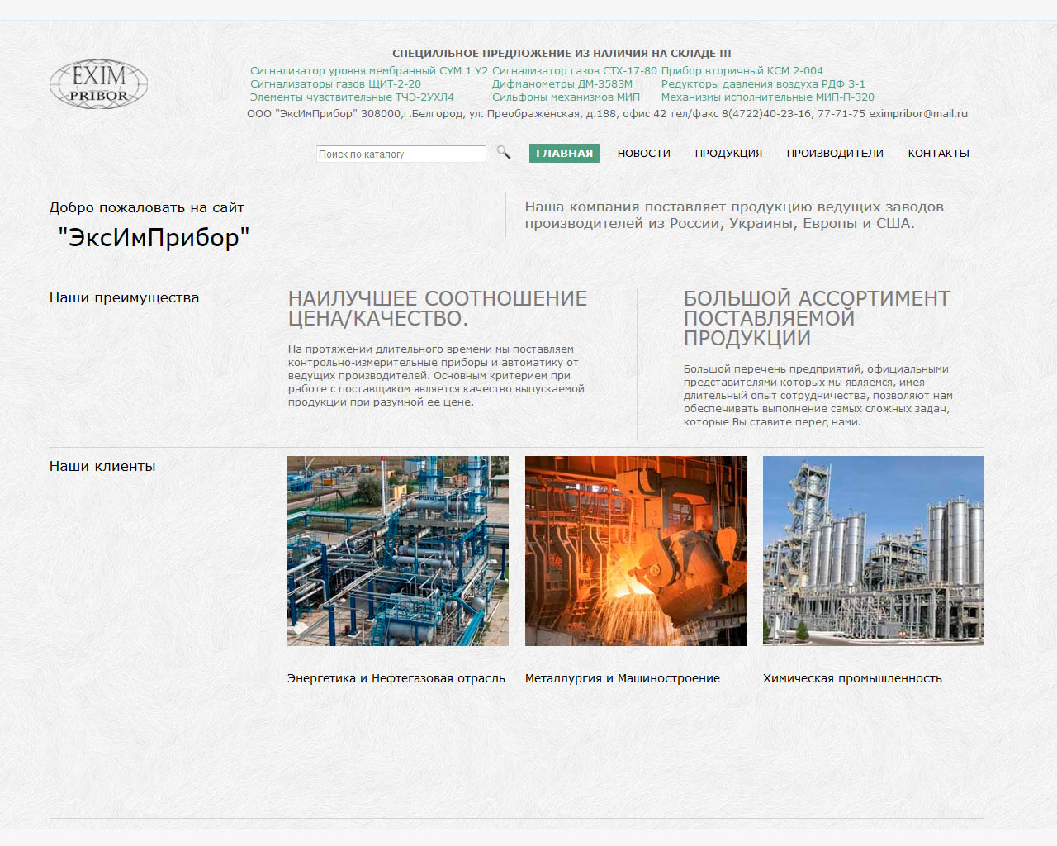Open link Сигнализаторы газов ЩИТ-2-20

335,84
